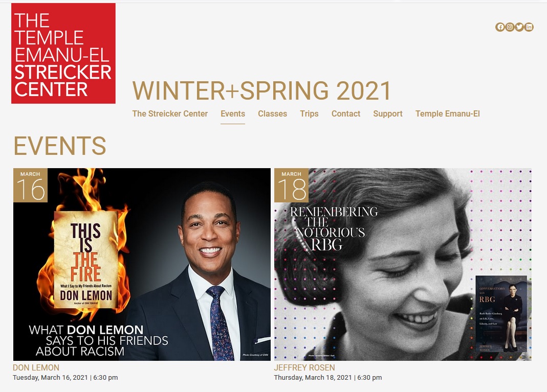
Task: Go to the Classes menu item
Action: tap(272, 113)
